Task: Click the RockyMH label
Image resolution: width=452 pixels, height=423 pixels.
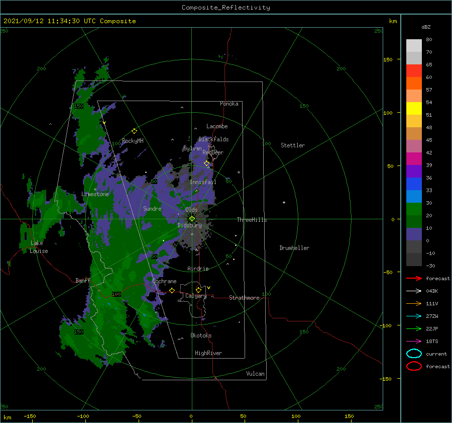Action: 133,141
